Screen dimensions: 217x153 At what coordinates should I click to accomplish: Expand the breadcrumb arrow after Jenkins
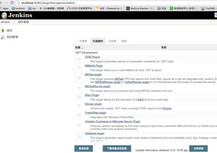pos(14,22)
